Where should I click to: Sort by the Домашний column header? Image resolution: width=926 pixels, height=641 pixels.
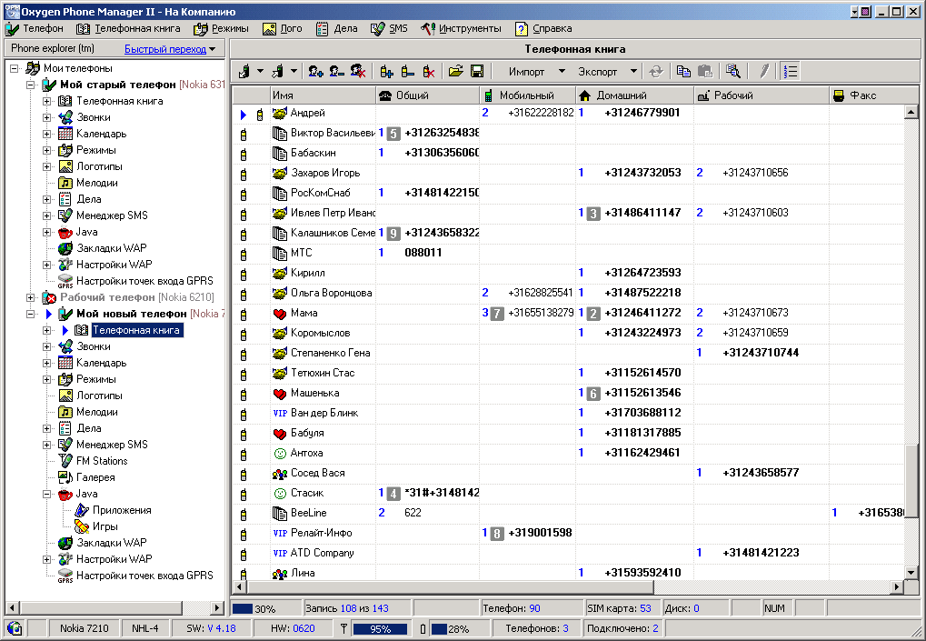point(635,95)
